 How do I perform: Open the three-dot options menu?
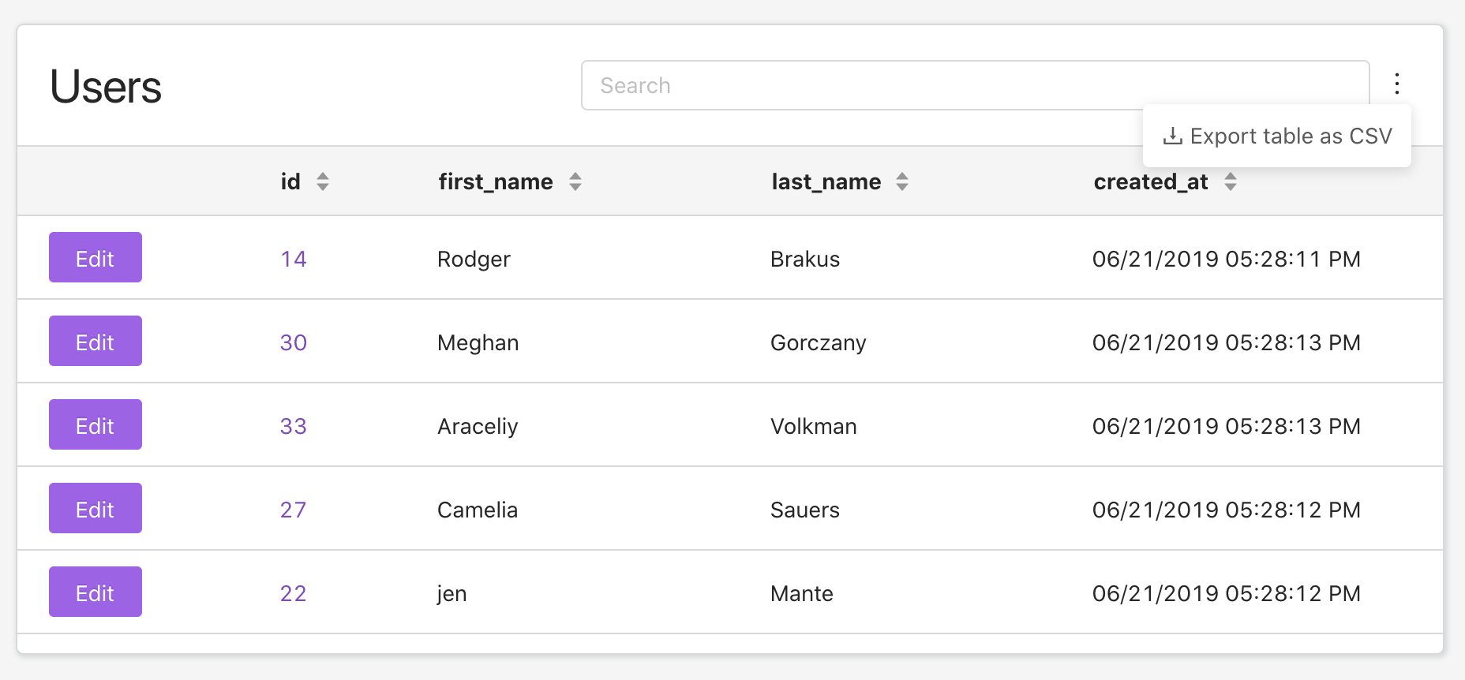(x=1397, y=84)
